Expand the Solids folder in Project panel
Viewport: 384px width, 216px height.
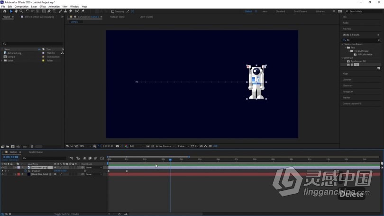[2, 61]
